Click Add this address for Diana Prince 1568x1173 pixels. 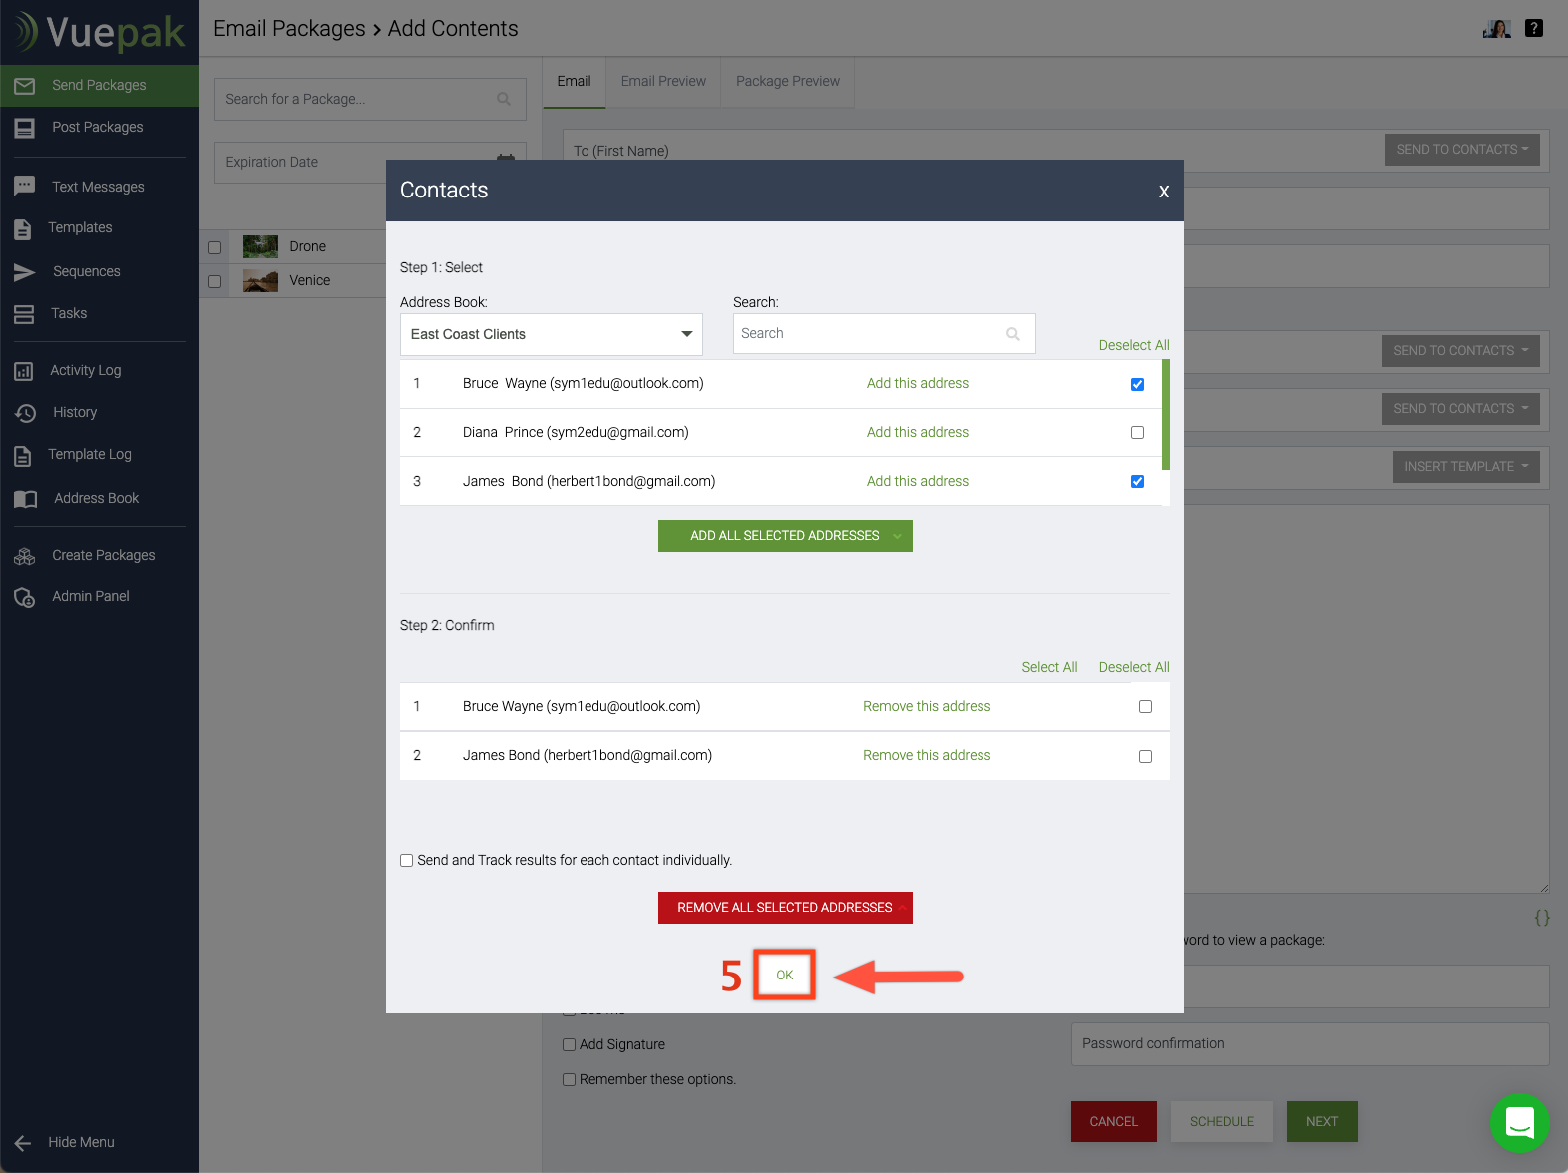[918, 433]
